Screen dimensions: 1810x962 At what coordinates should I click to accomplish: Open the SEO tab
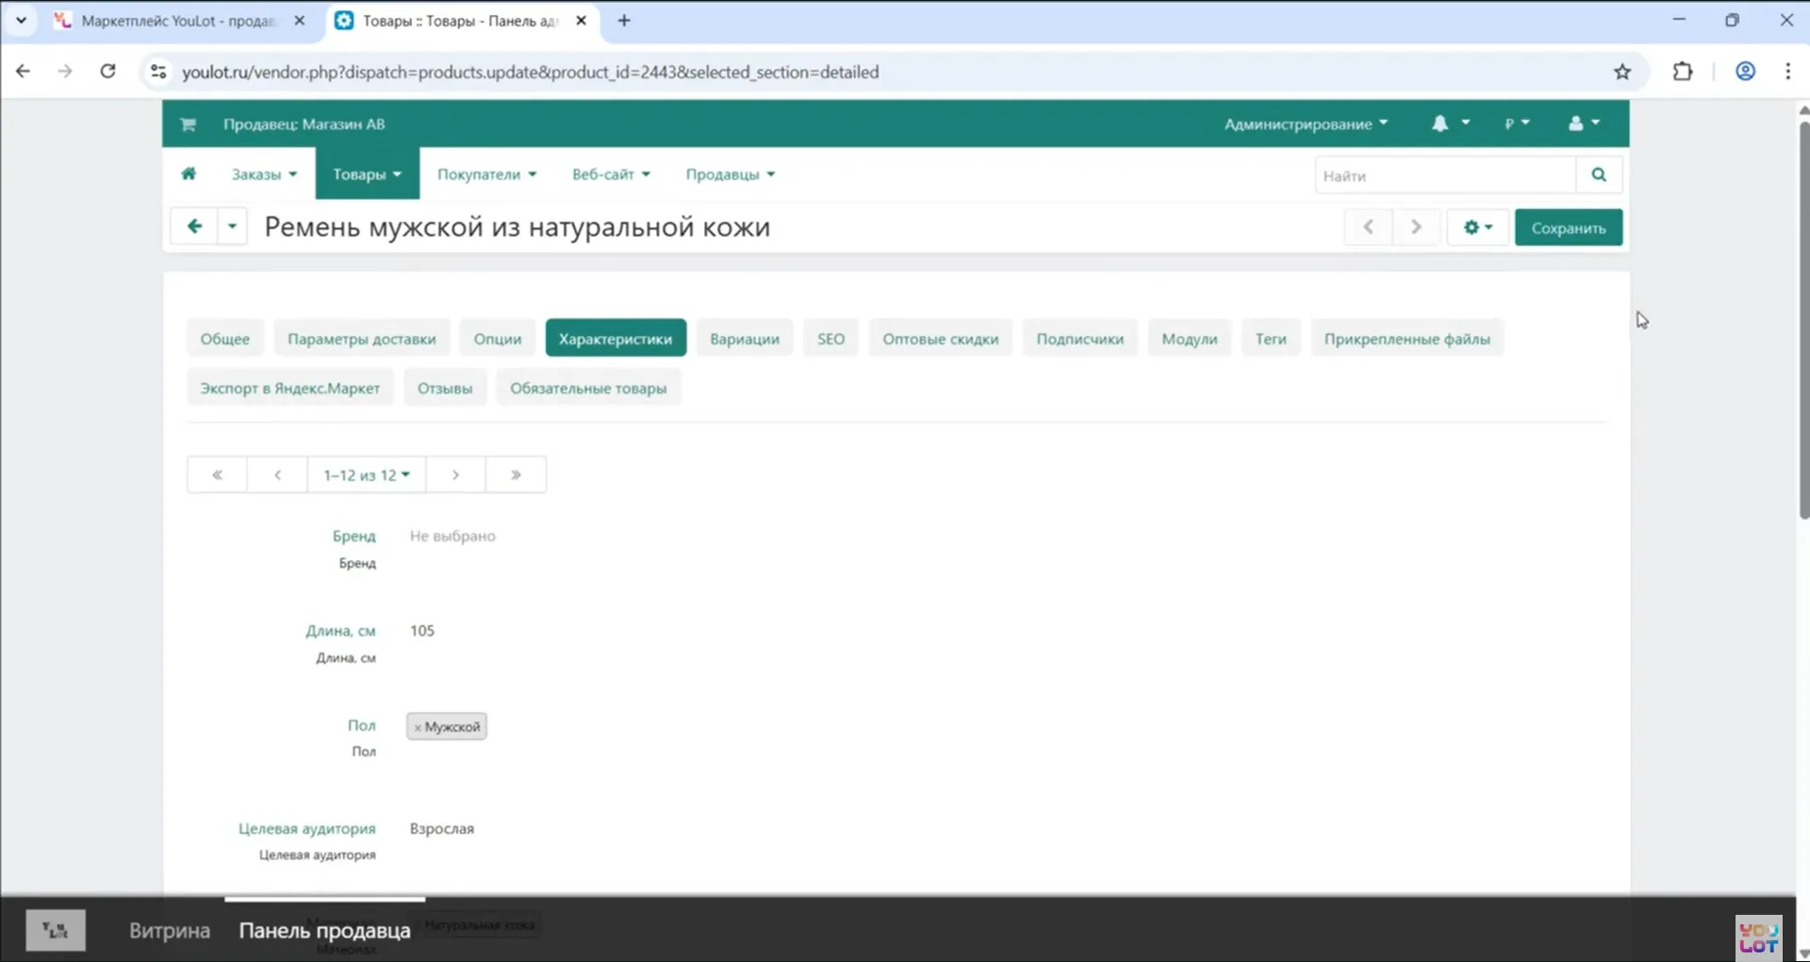[x=830, y=339]
